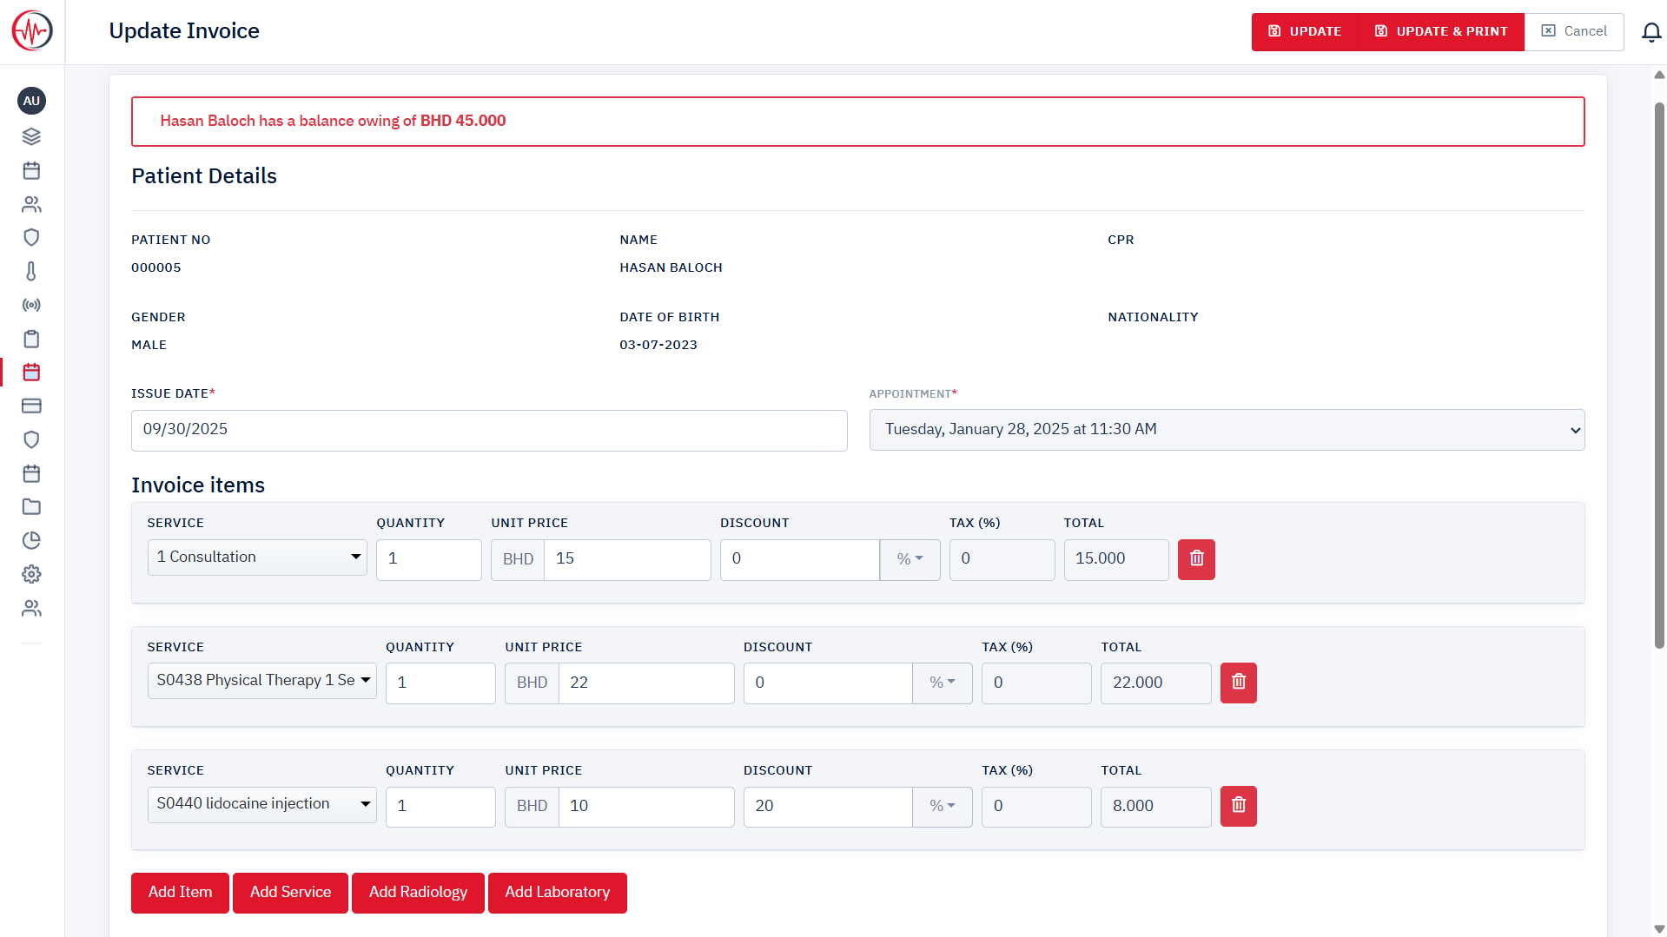Open the thermometer icon in sidebar
The width and height of the screenshot is (1667, 937).
[31, 272]
